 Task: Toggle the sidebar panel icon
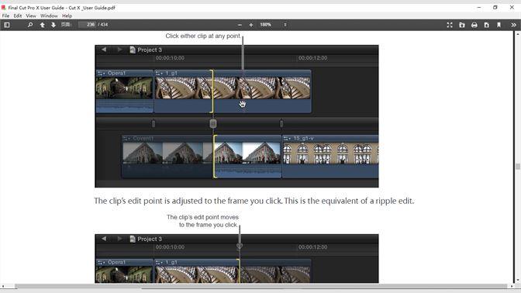(7, 25)
